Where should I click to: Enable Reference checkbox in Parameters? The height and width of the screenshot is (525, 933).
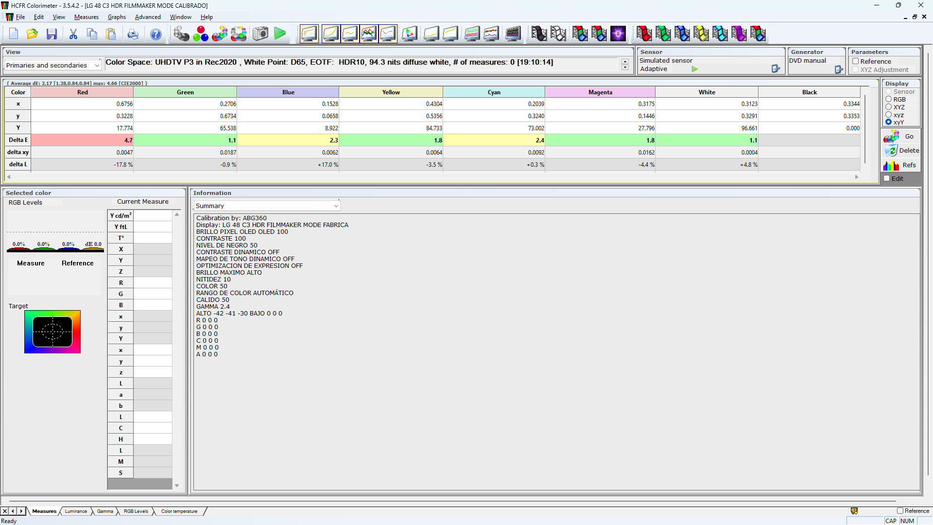click(856, 61)
